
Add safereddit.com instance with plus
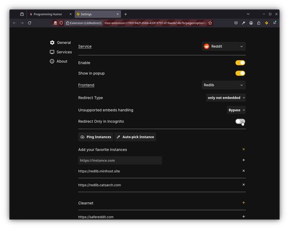point(243,216)
